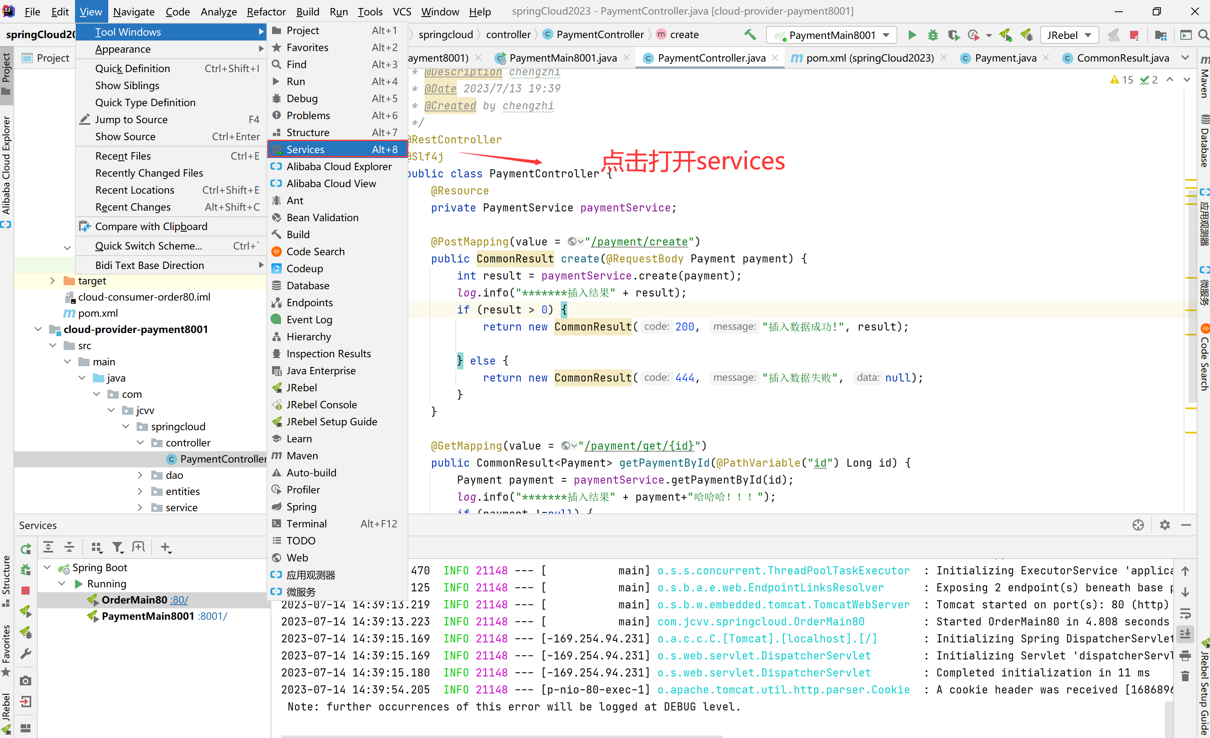
Task: Expand the entities package
Action: (x=140, y=491)
